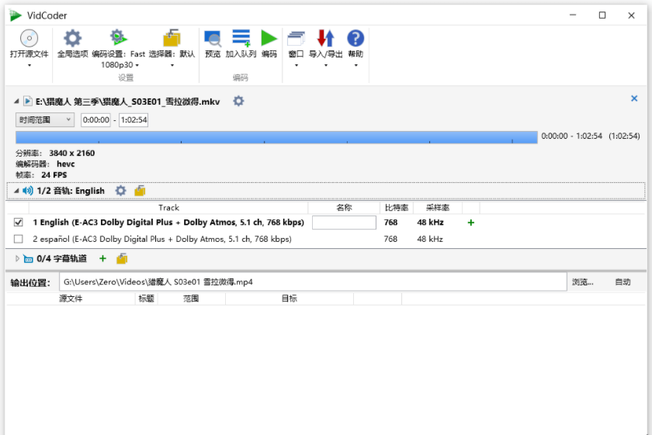The width and height of the screenshot is (652, 435).
Task: Uncheck the 1 English audio track
Action: [19, 223]
